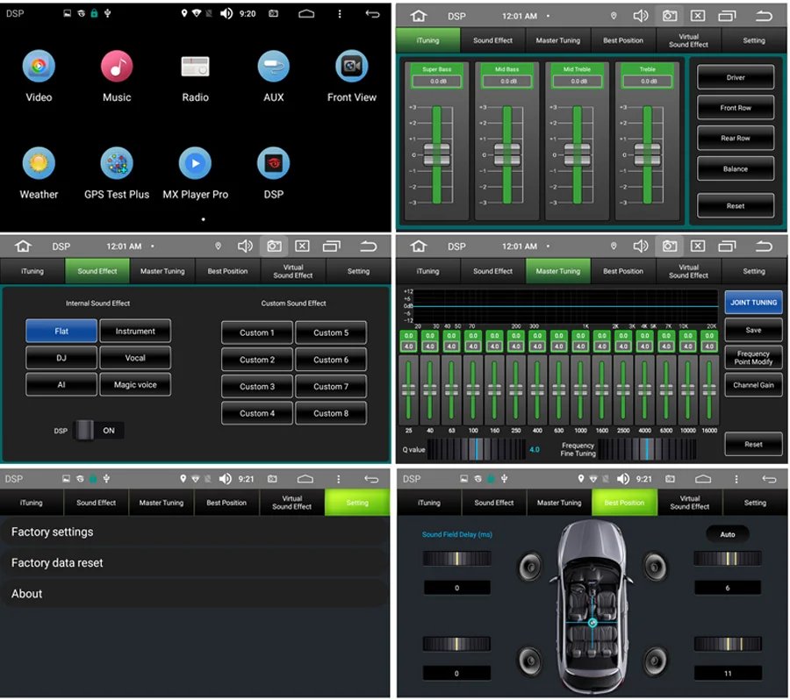Open MX Player Pro app
This screenshot has height=700, width=790.
(195, 163)
